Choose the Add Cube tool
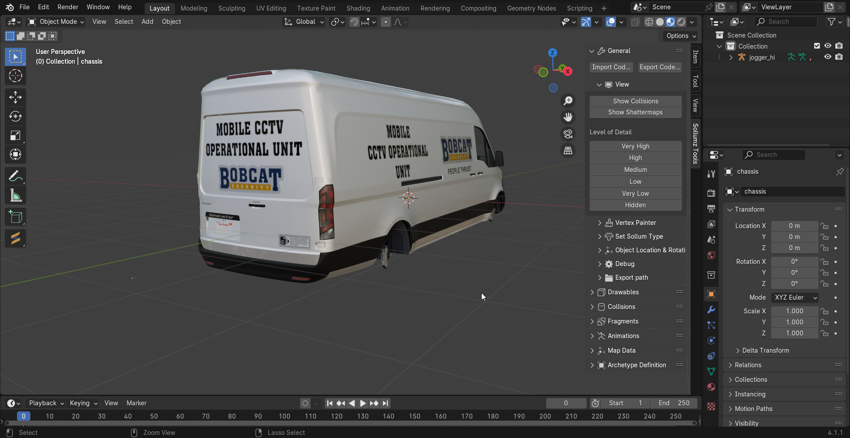The image size is (850, 438). click(x=15, y=217)
